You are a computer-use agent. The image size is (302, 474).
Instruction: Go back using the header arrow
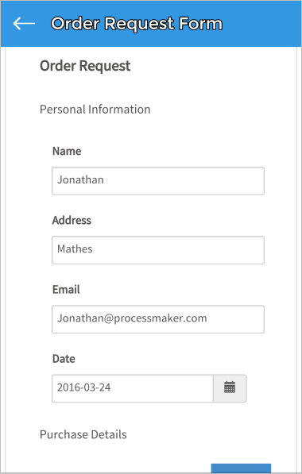24,23
